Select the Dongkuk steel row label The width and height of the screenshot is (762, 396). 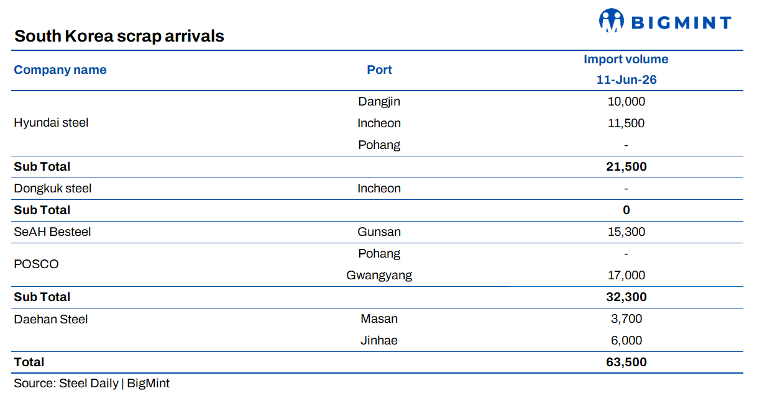(x=53, y=188)
